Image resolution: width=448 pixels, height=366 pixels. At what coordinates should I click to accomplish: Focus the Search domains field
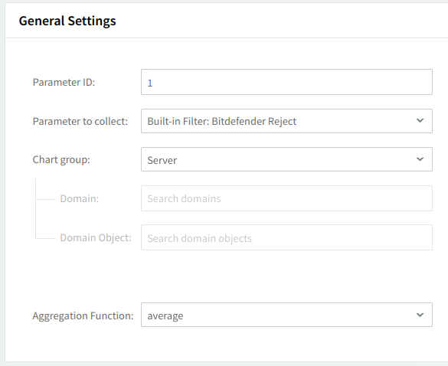286,198
